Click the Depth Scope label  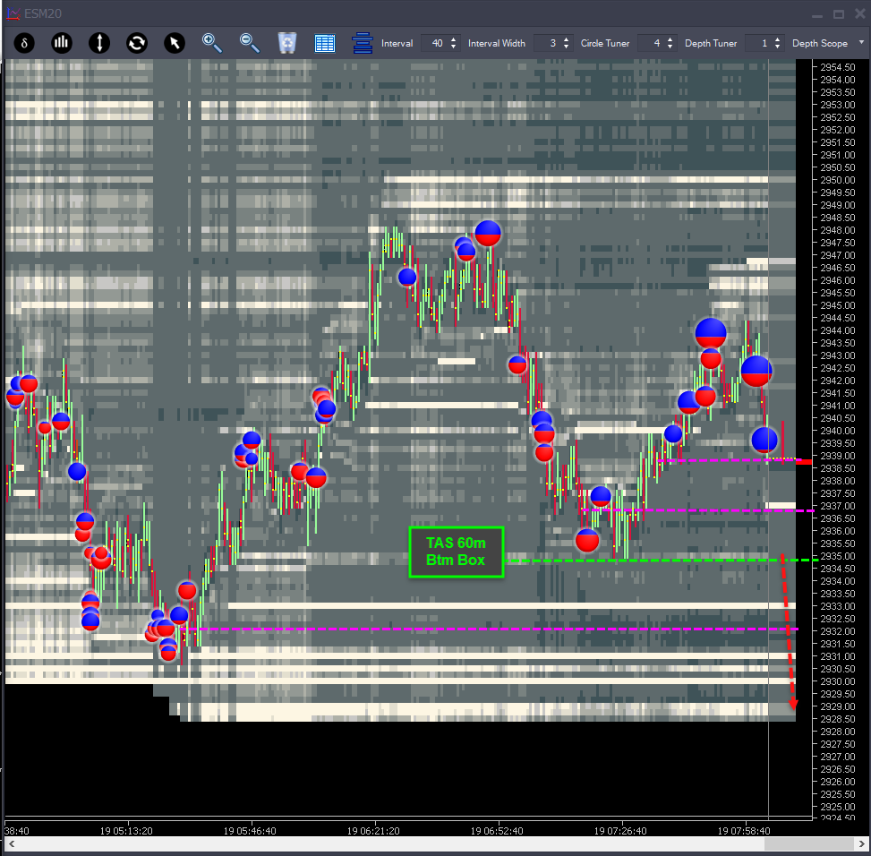click(x=819, y=43)
